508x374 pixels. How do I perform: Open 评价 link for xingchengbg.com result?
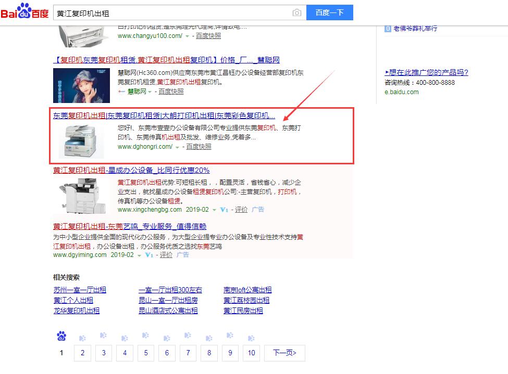point(241,210)
